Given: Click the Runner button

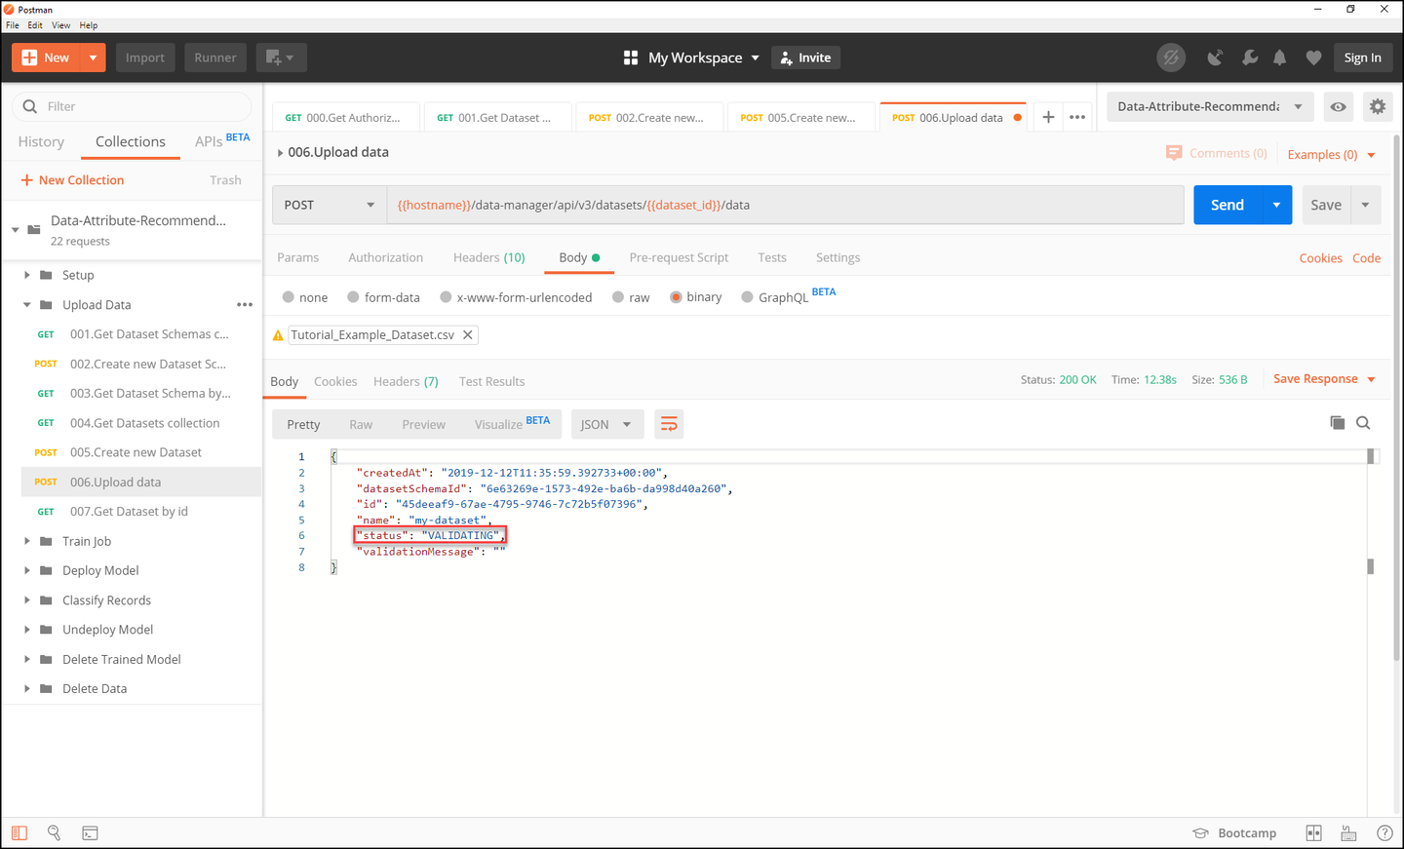Looking at the screenshot, I should point(215,58).
